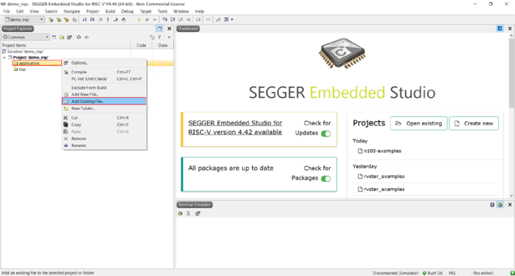The image size is (515, 276).
Task: Click the Copy icon in context menu
Action: [x=66, y=125]
